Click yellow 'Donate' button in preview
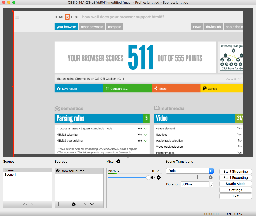Screen dimensions: 256x216 [222, 89]
